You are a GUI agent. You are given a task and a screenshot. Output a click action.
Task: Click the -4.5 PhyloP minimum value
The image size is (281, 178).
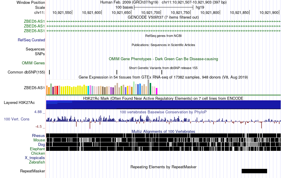click(38, 127)
